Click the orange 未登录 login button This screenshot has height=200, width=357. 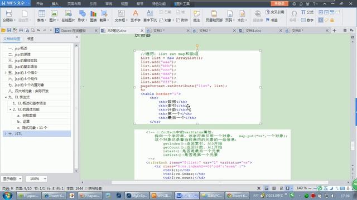279,3
